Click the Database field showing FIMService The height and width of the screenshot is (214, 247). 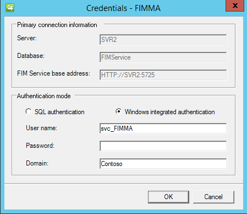[x=163, y=57]
